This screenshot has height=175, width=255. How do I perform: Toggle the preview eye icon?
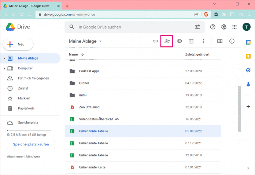[x=179, y=41]
